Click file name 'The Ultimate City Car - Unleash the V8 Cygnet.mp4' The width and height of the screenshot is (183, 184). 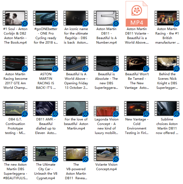46,171
